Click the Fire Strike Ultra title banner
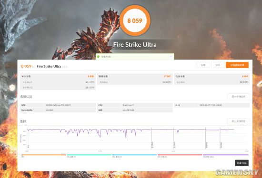Screen dimensions: 262x178 click(x=135, y=45)
